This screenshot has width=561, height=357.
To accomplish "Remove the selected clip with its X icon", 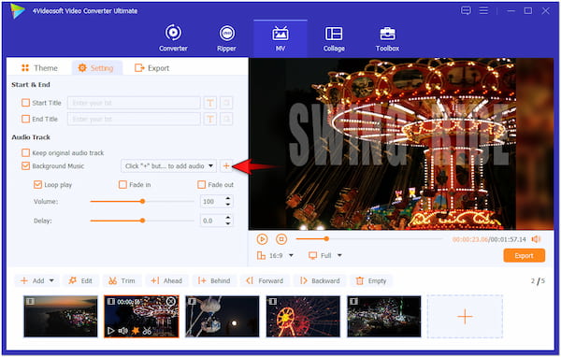I will click(171, 301).
